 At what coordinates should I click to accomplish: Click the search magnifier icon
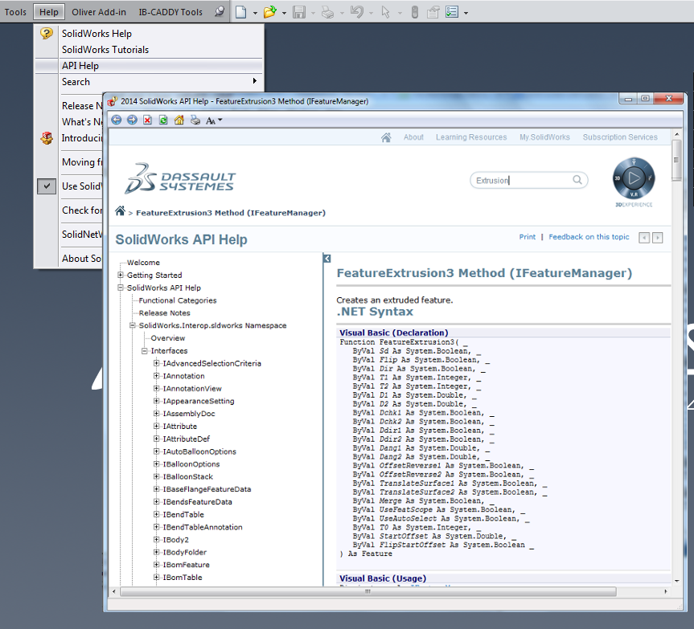pos(577,180)
